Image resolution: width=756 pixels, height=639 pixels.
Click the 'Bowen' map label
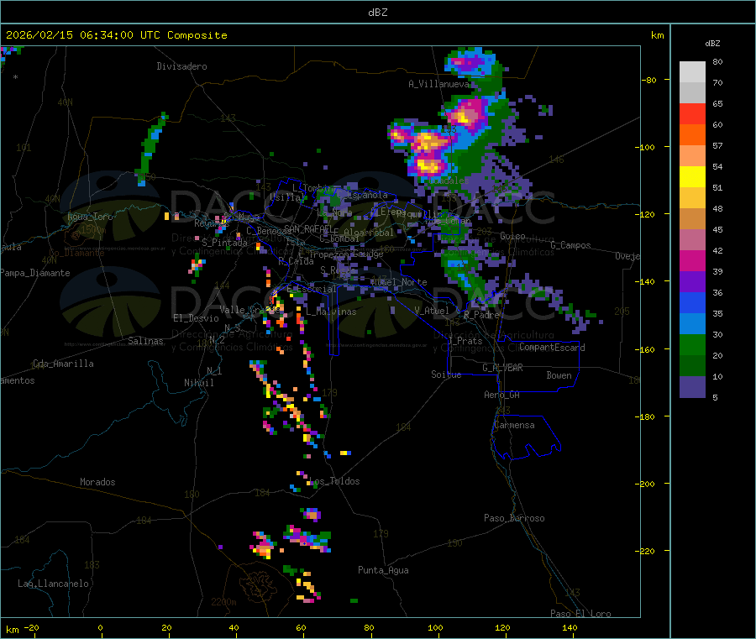[559, 375]
